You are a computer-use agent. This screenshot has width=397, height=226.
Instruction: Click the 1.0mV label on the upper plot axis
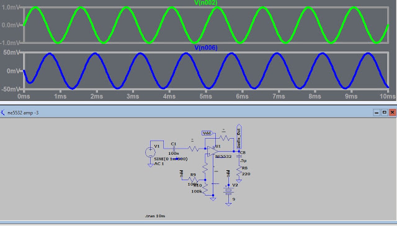[x=11, y=7]
